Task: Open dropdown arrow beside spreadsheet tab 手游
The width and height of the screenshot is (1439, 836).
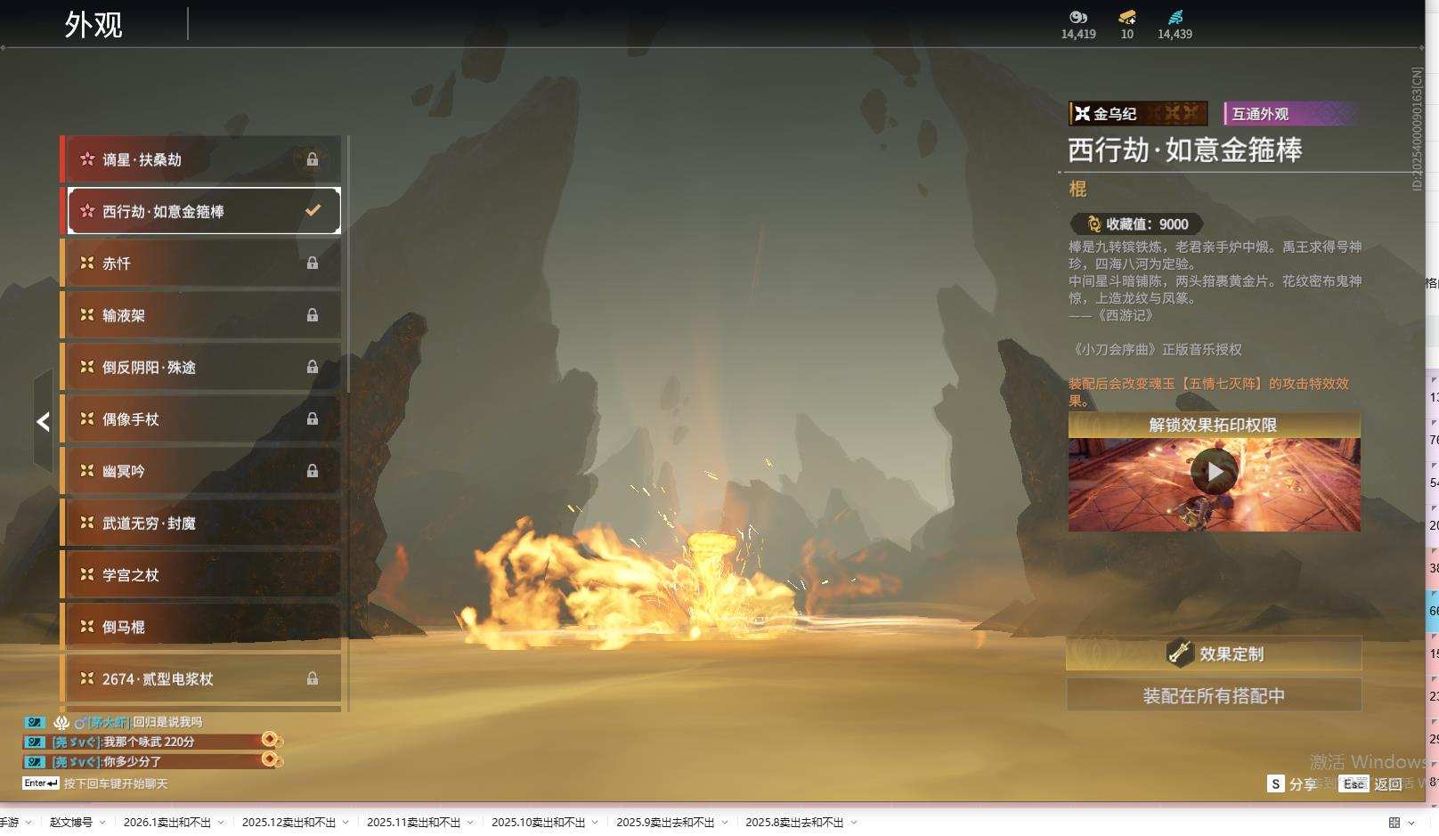Action: click(x=28, y=823)
